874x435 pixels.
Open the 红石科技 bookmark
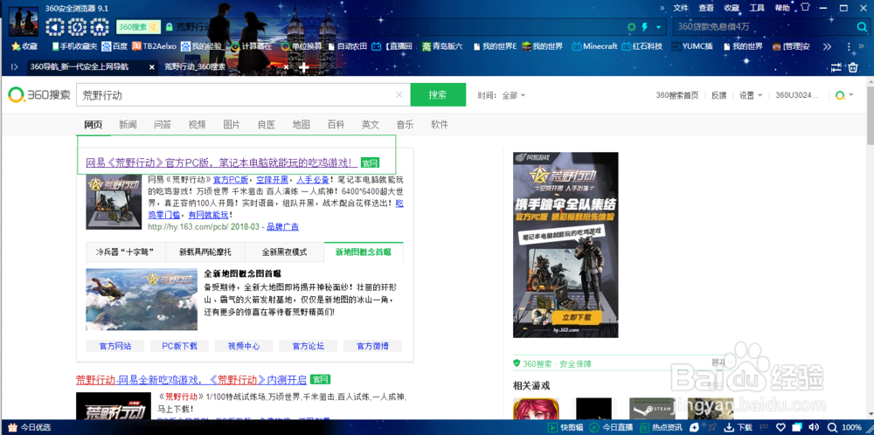642,46
